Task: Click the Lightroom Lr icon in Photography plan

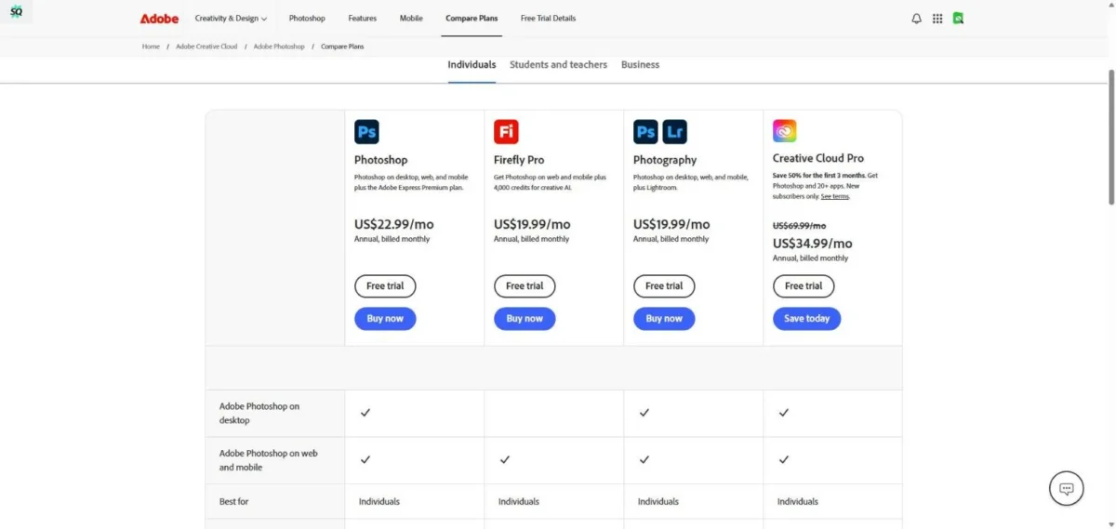Action: pyautogui.click(x=675, y=132)
